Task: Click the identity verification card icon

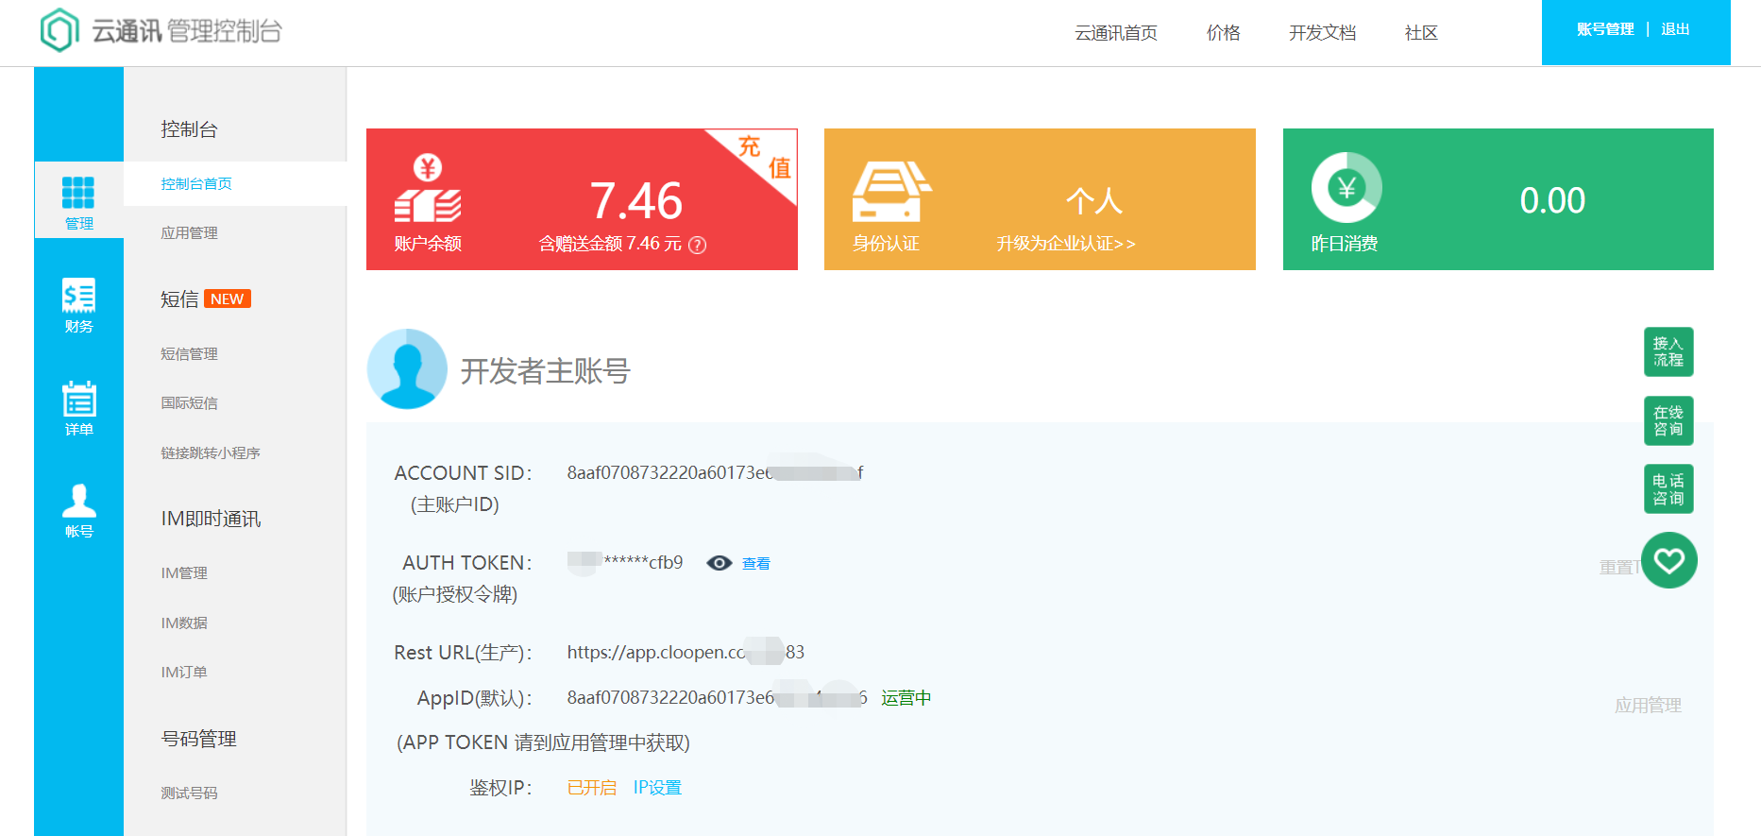Action: tap(890, 192)
